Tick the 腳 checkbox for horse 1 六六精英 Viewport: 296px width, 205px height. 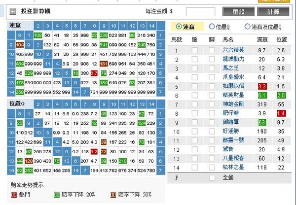tap(212, 50)
